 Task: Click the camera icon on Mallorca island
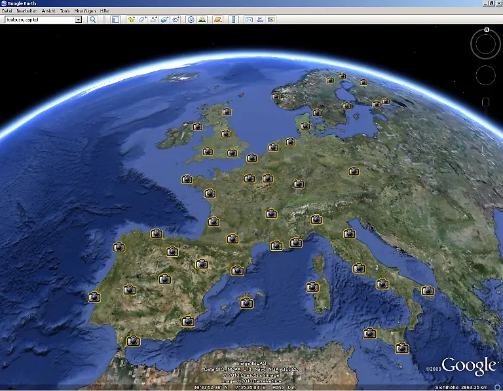(247, 303)
